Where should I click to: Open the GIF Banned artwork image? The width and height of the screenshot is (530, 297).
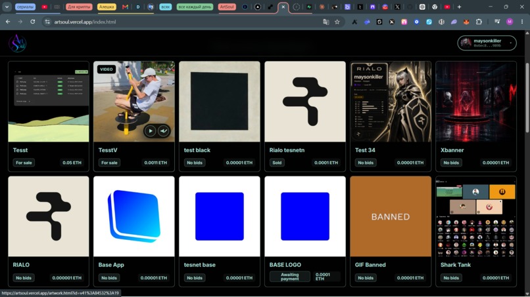pos(391,216)
